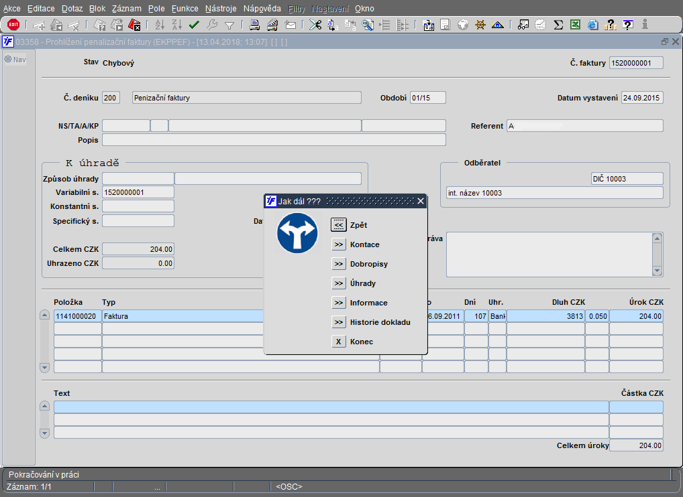The width and height of the screenshot is (683, 497).
Task: Close the Jak dál dialog
Action: click(x=421, y=201)
